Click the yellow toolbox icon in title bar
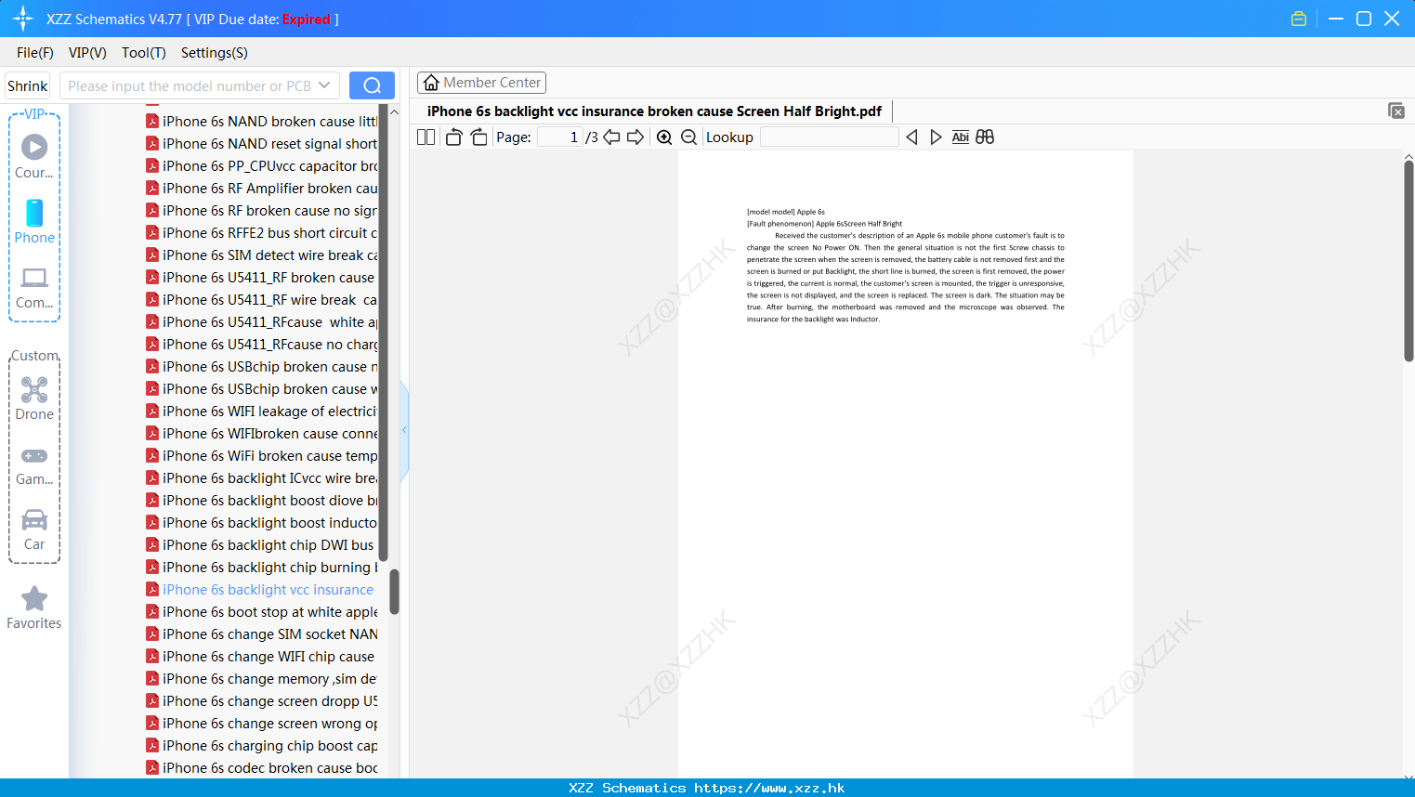Image resolution: width=1415 pixels, height=797 pixels. pos(1299,19)
